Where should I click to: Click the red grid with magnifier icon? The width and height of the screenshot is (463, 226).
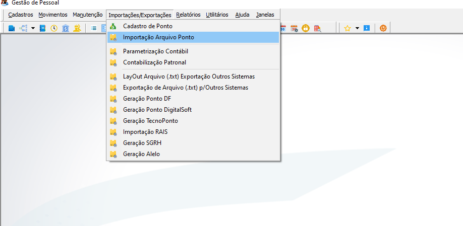tap(317, 28)
